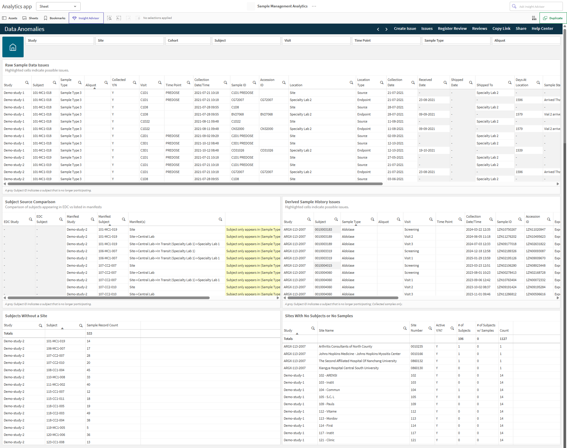Open the Bookmarks tab
567x448 pixels.
coord(55,18)
